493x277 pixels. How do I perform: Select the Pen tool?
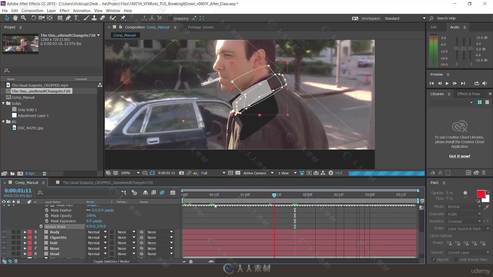[x=68, y=18]
